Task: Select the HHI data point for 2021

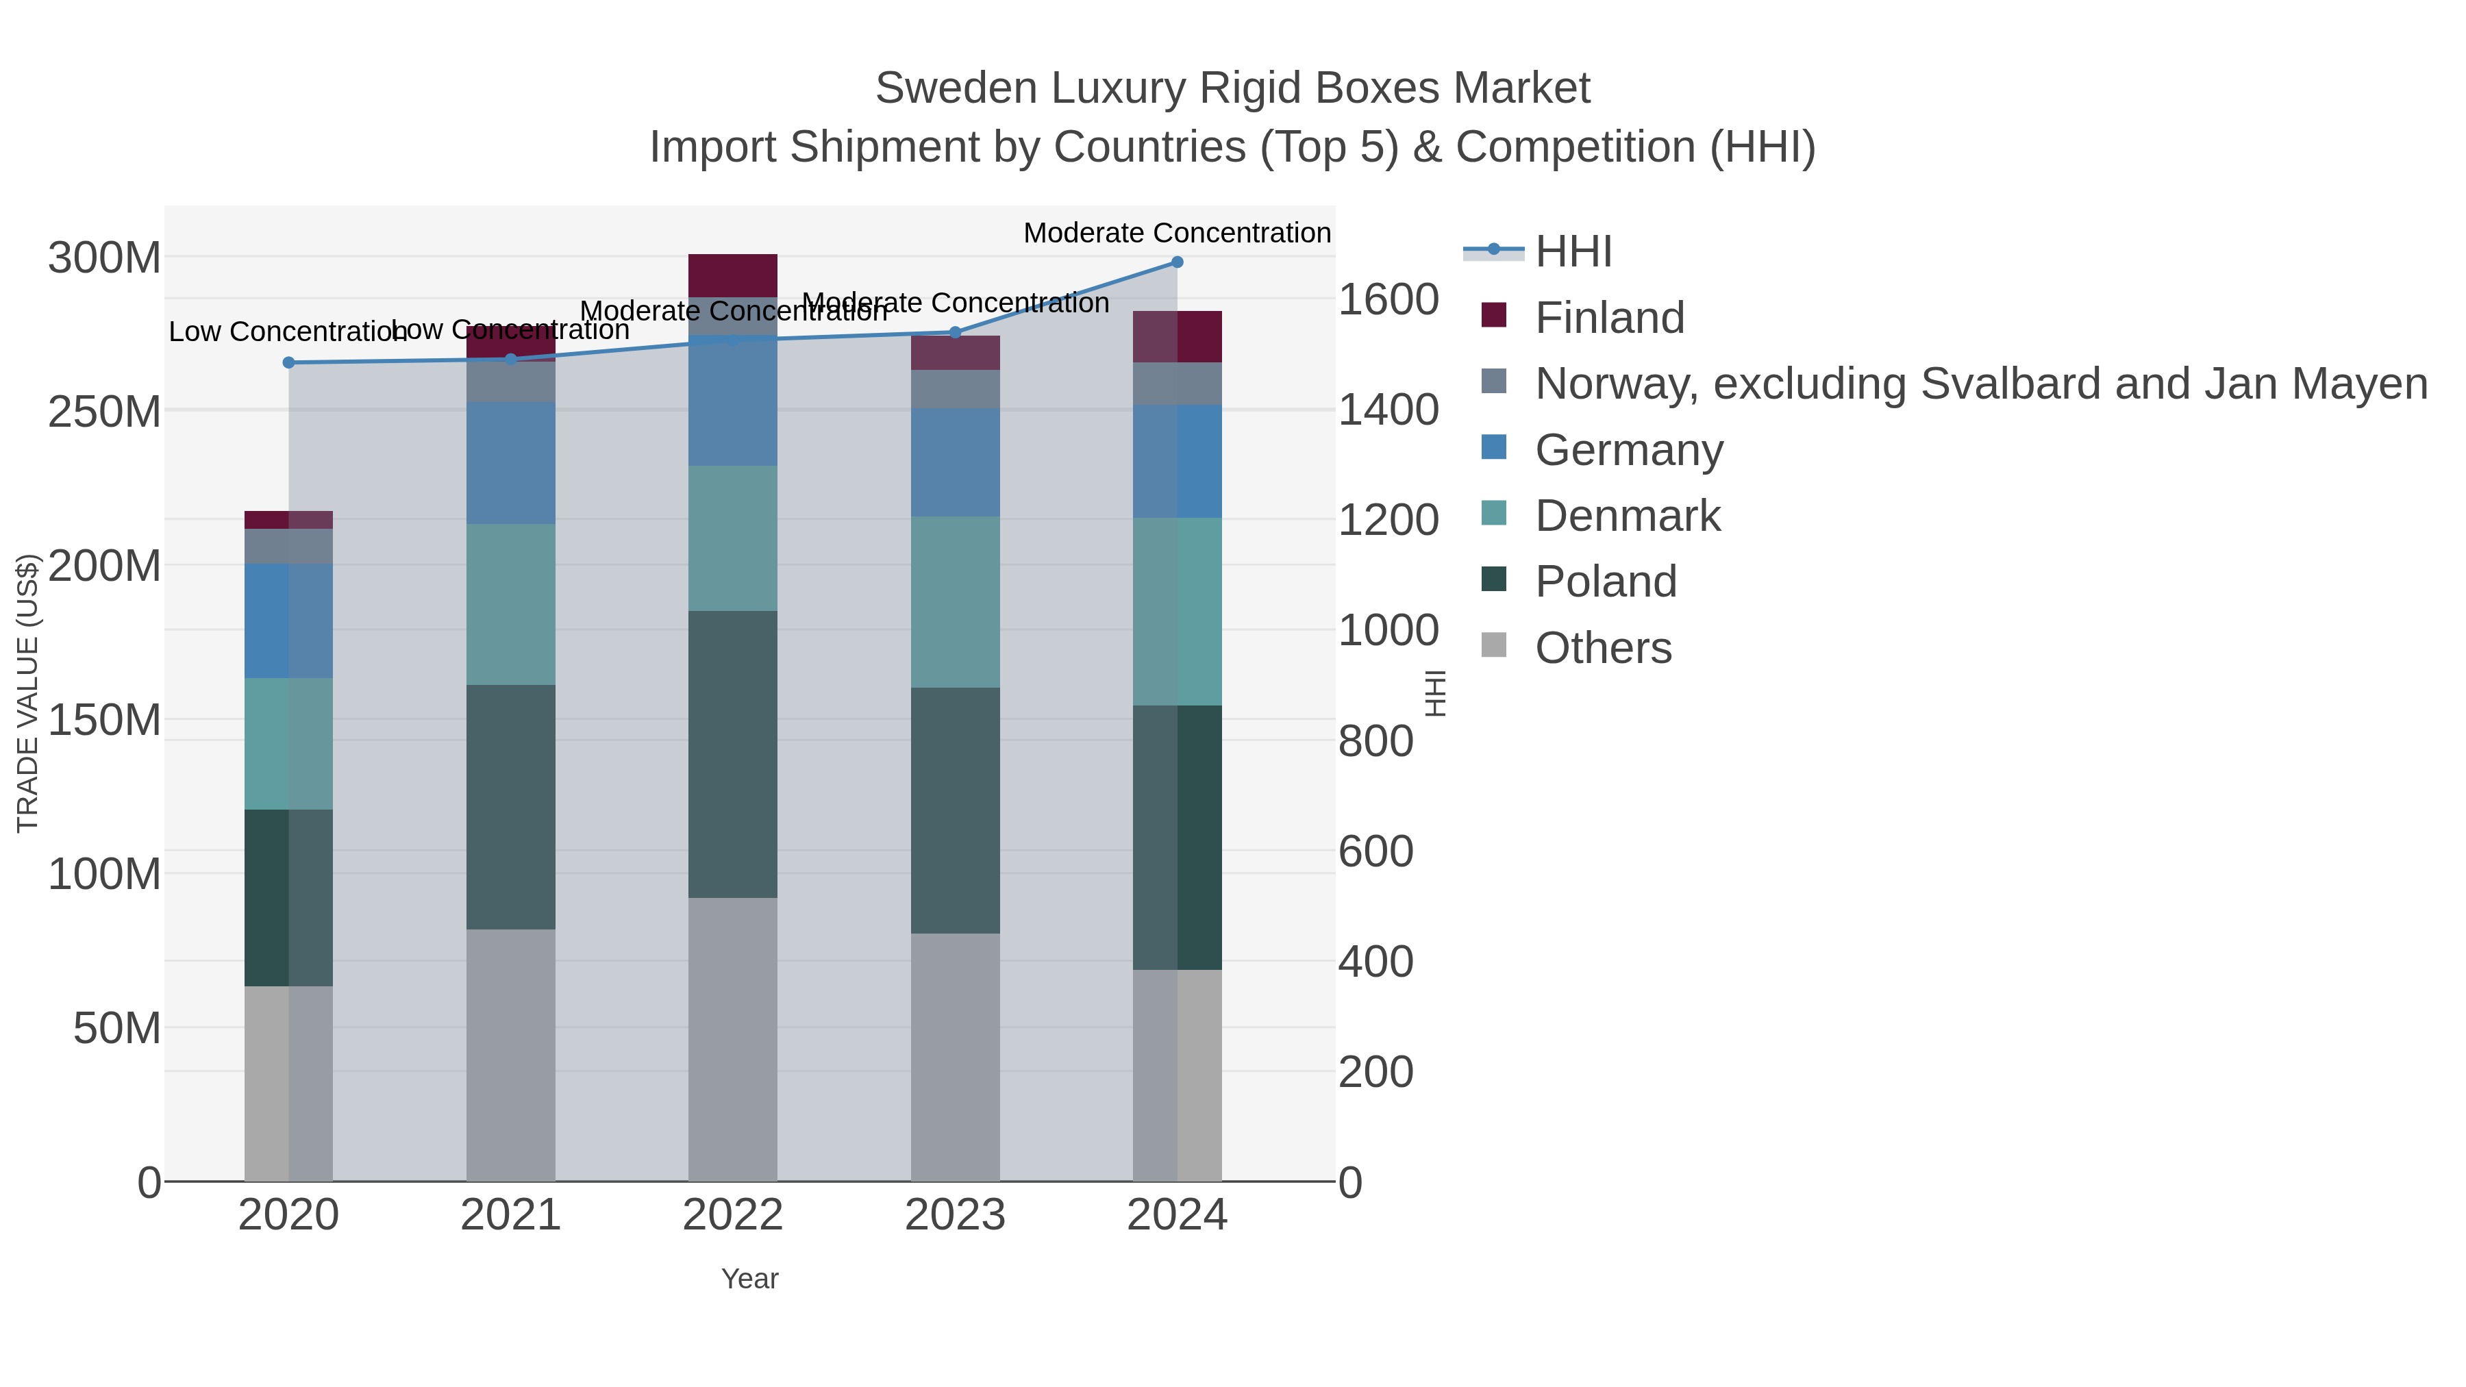Action: coord(511,360)
